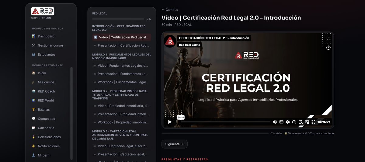Image resolution: width=365 pixels, height=162 pixels.
Task: Add video to Watch Later clock icon
Action: tap(328, 48)
